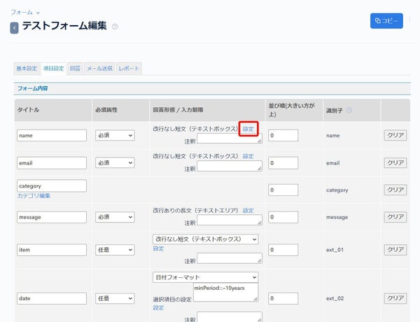Click クリア button for category row
The width and height of the screenshot is (420, 322).
coord(395,190)
